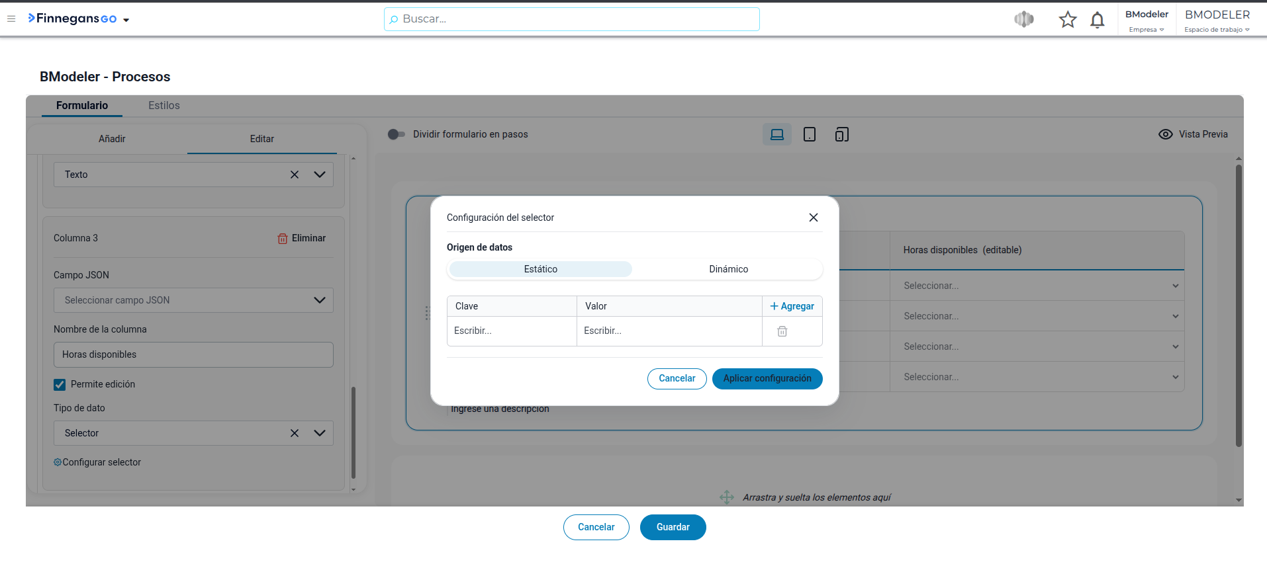This screenshot has width=1267, height=566.
Task: Click the form canvas vertical scrollbar
Action: point(1239,305)
